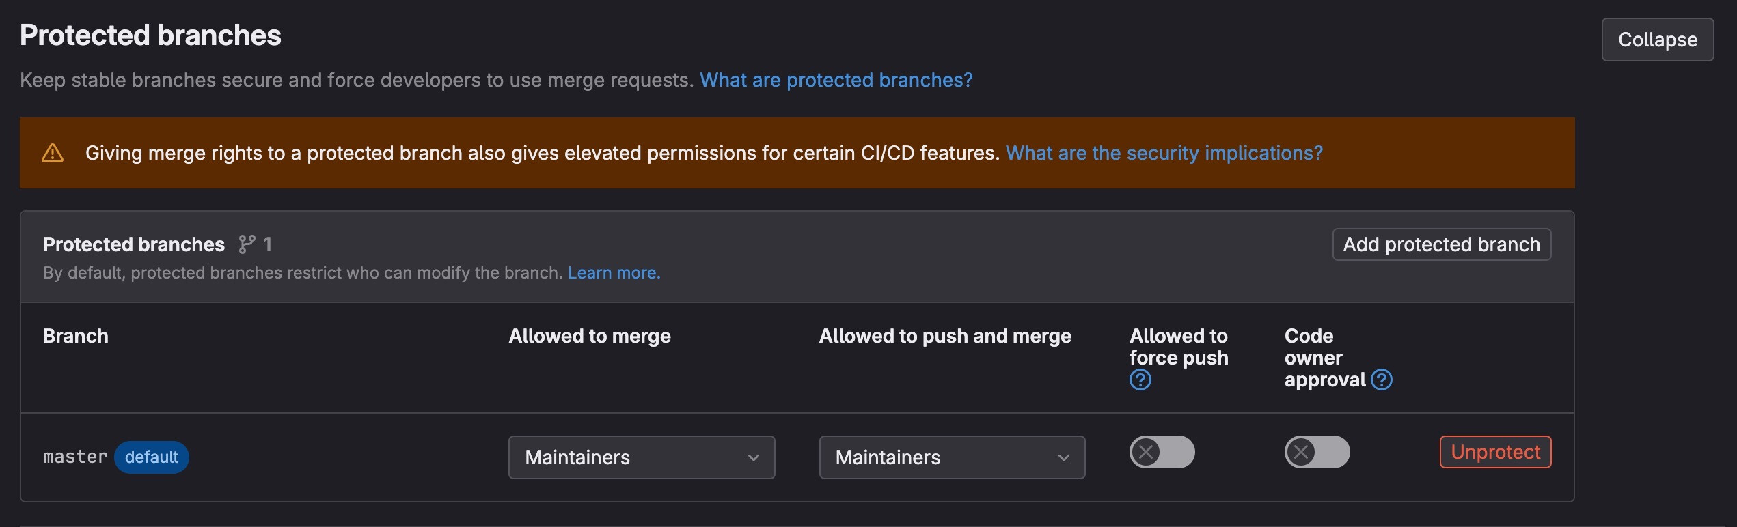Click the default badge next to master

click(151, 457)
